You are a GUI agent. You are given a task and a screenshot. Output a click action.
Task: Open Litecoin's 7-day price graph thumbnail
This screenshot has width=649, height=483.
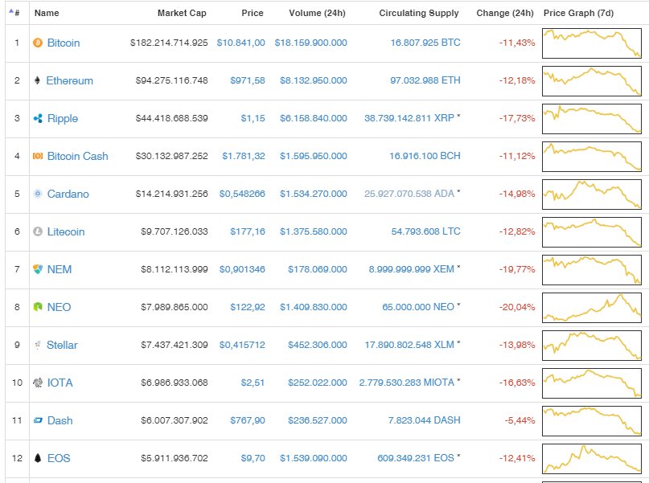(592, 232)
